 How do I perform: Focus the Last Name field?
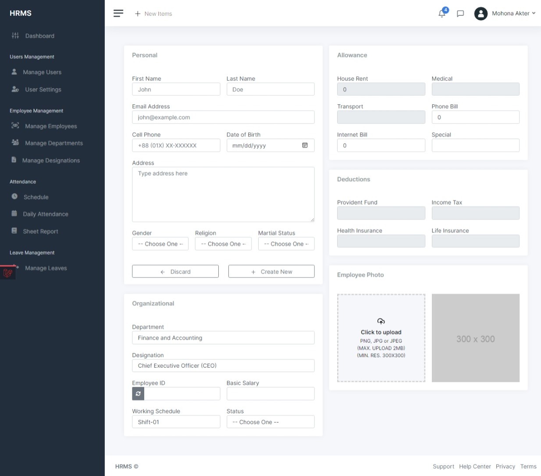tap(270, 89)
